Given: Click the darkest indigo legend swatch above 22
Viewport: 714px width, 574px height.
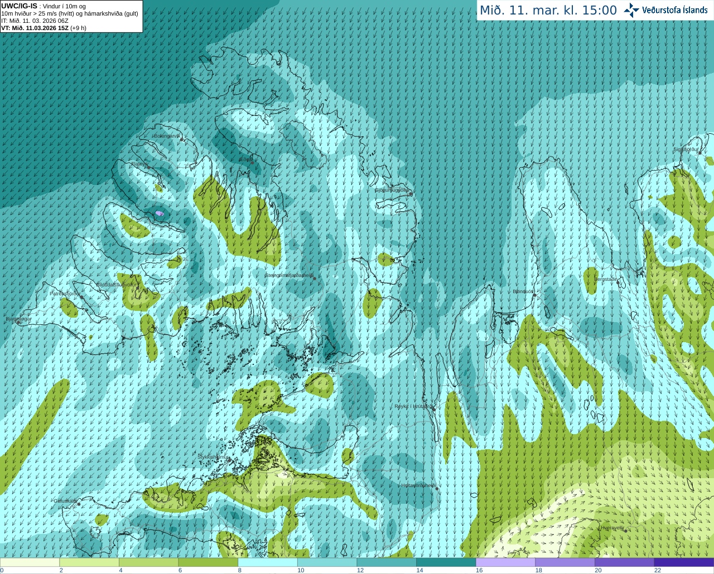Looking at the screenshot, I should 684,562.
